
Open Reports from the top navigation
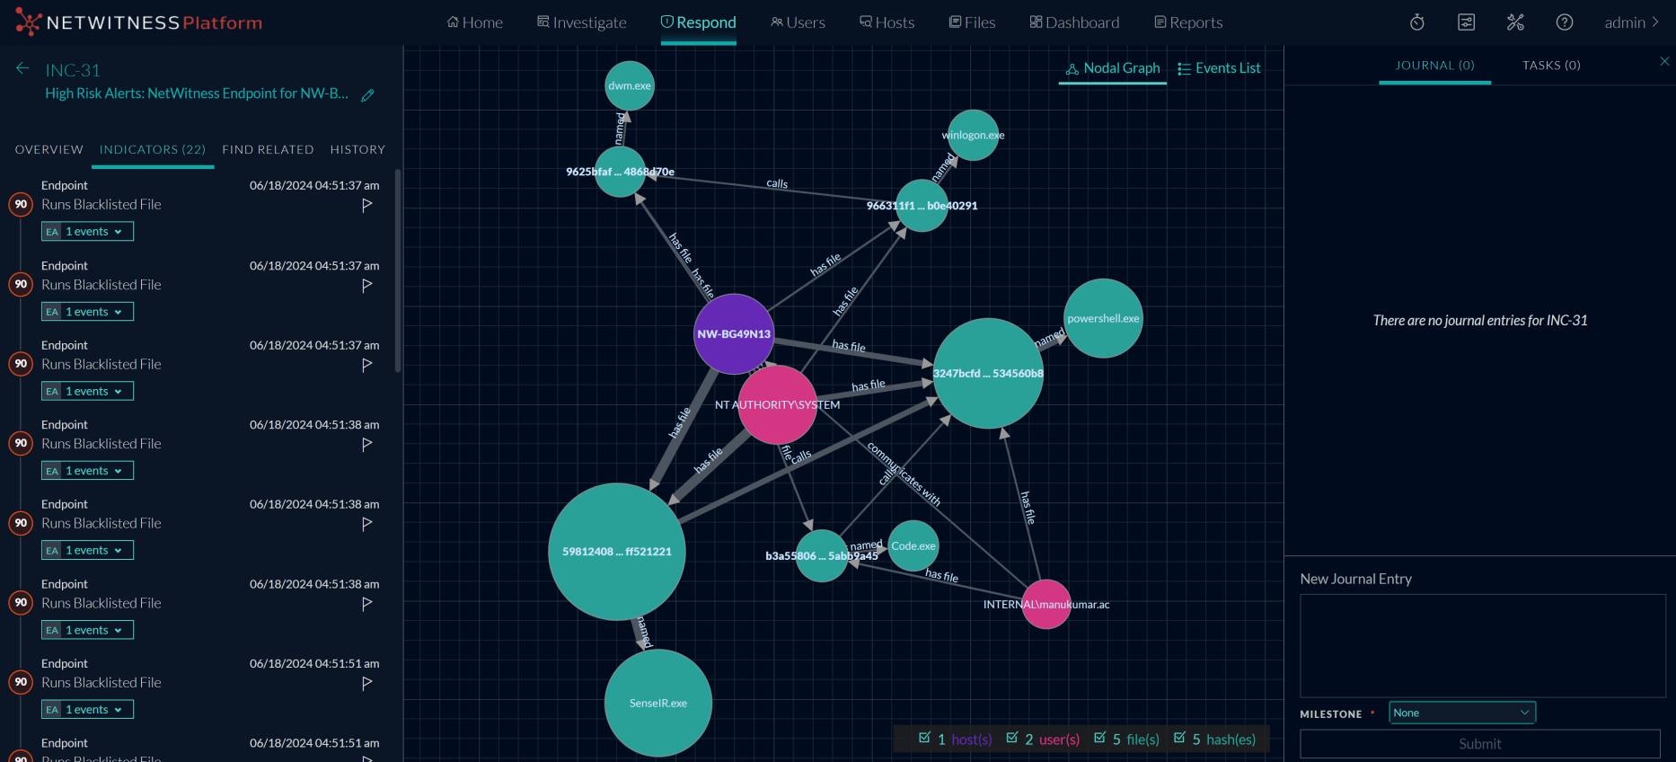tap(1188, 22)
